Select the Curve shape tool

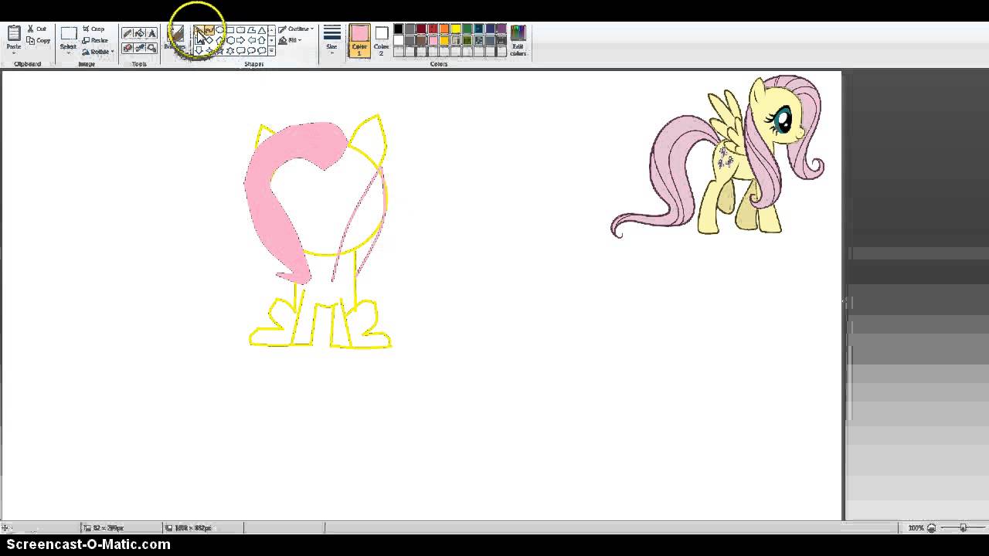point(209,30)
